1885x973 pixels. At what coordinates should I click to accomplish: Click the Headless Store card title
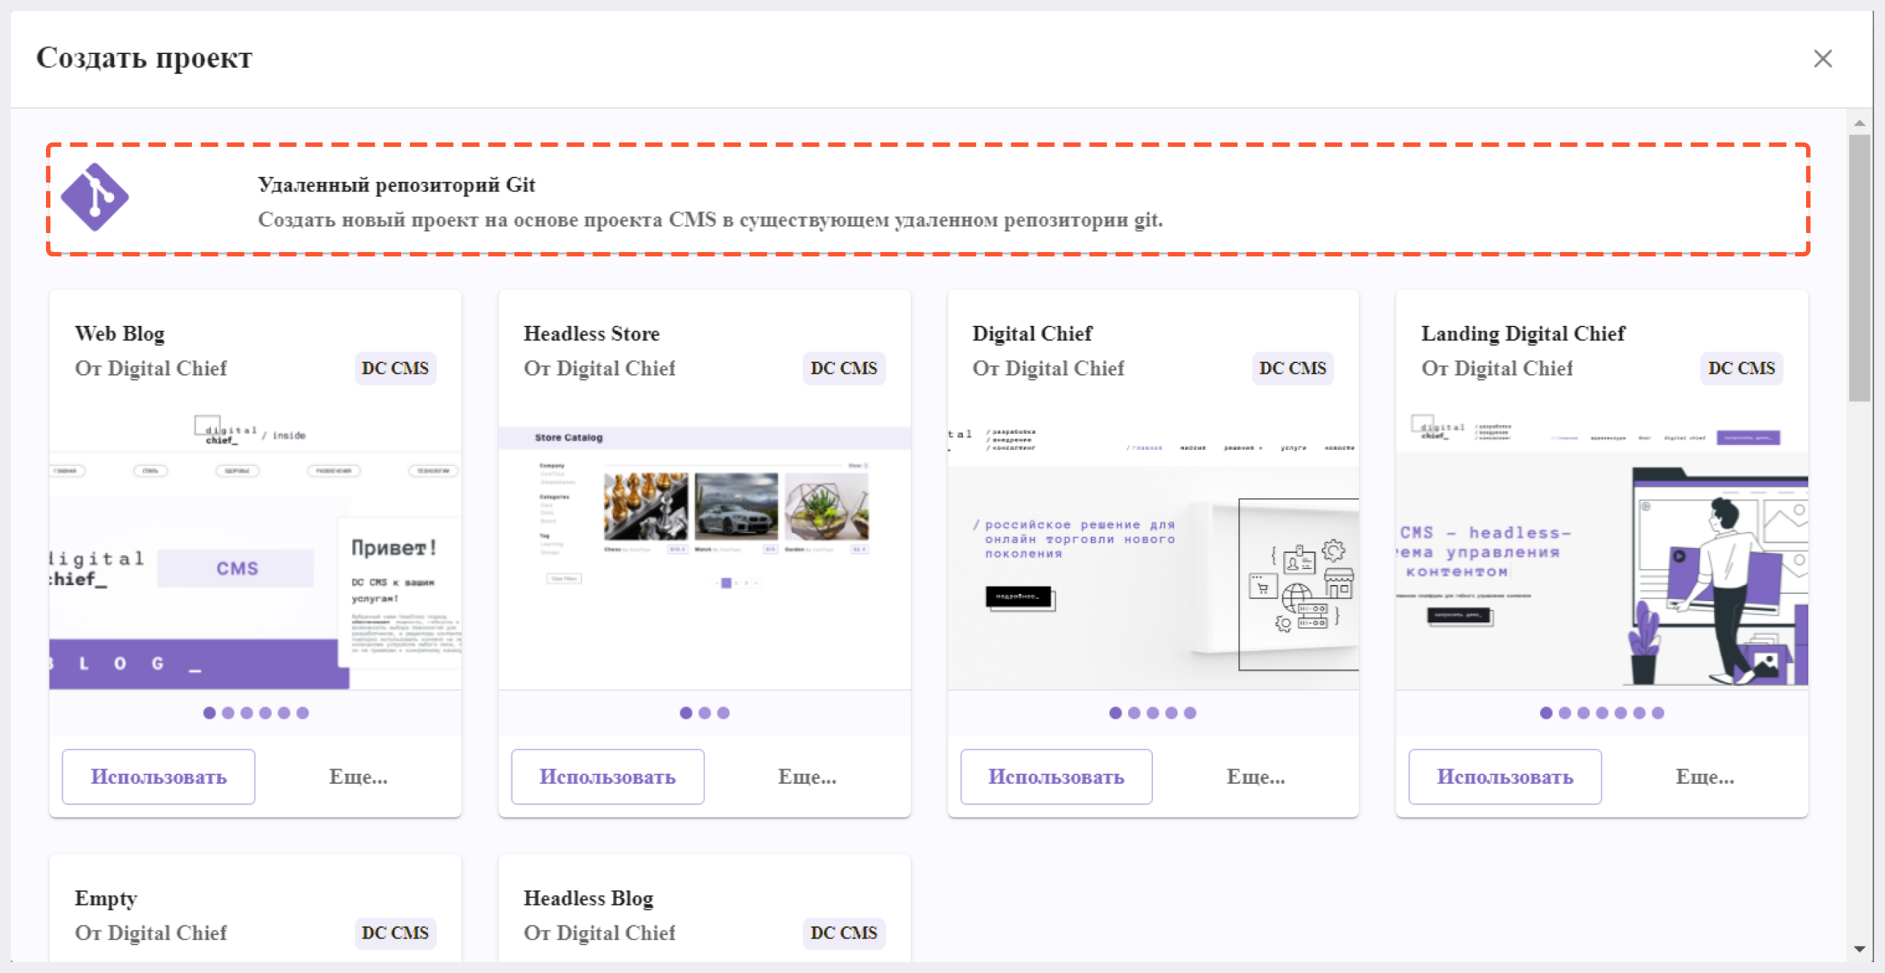[591, 334]
